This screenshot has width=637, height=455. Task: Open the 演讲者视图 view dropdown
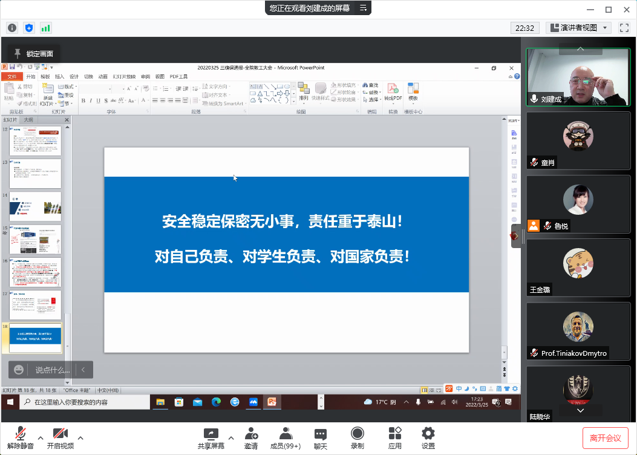[x=579, y=28]
